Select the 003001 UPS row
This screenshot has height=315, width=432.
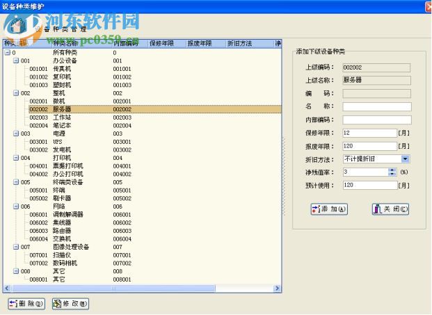pos(155,142)
